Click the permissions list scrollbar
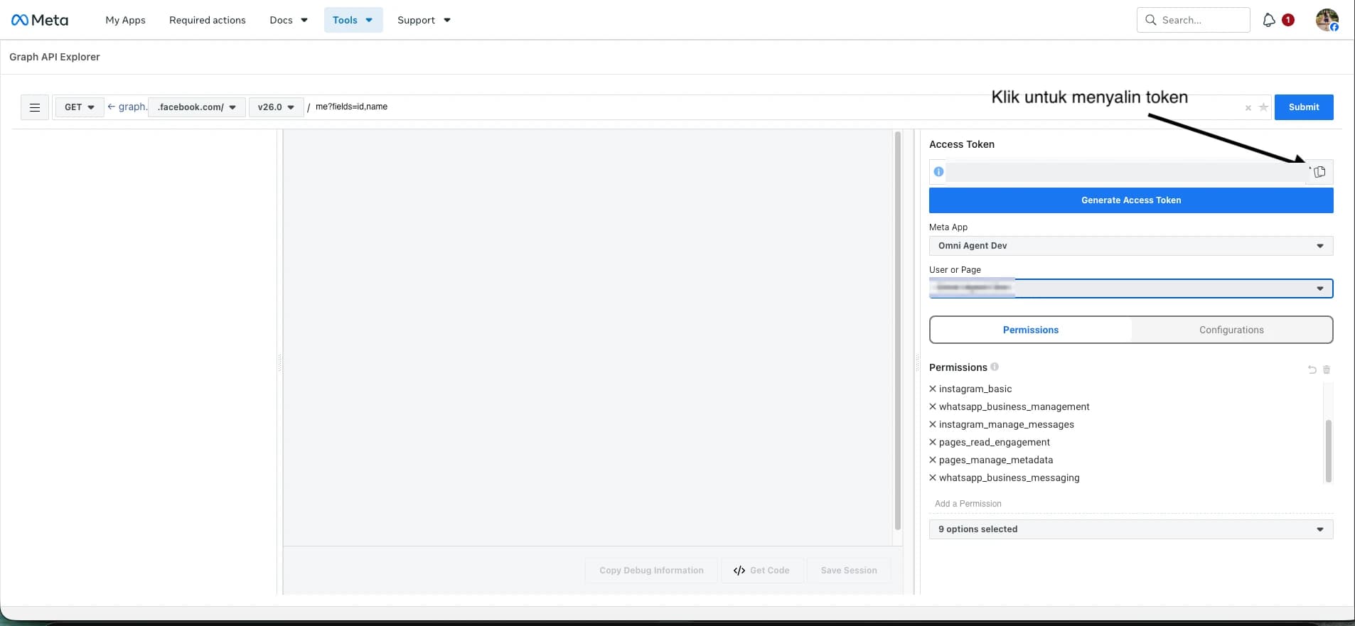This screenshot has height=626, width=1355. click(1329, 451)
